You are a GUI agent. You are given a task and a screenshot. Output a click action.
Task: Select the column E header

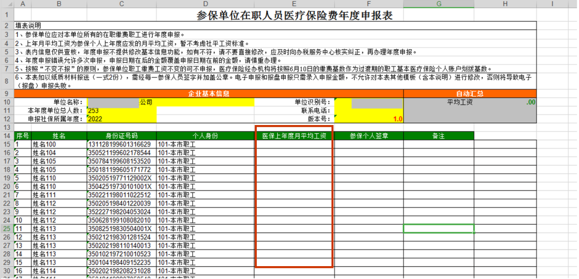point(294,4)
